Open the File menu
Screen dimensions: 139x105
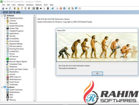point(4,5)
